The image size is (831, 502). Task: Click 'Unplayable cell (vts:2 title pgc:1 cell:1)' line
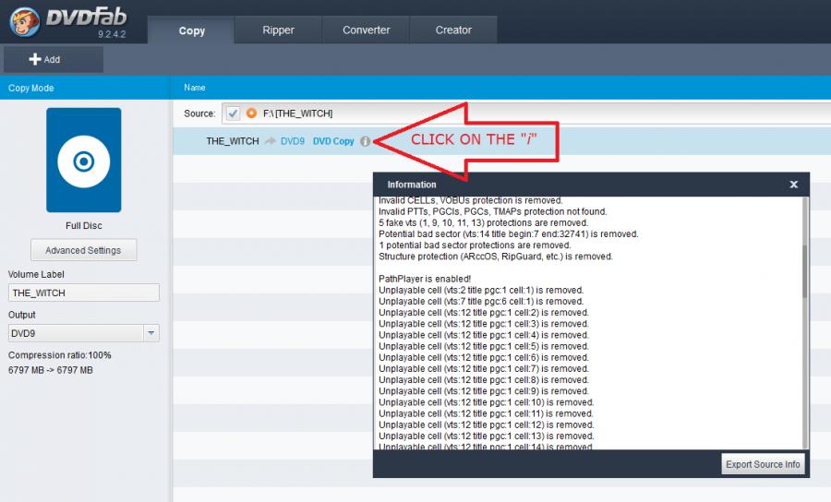[x=481, y=290]
